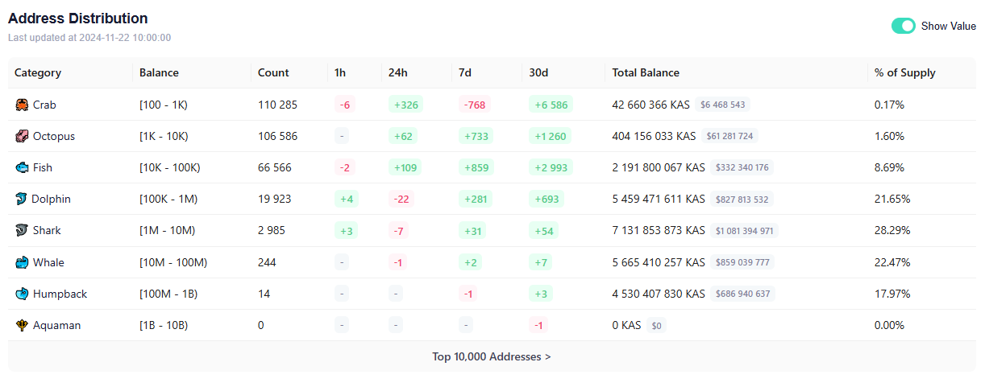Click the Humpback category icon
The height and width of the screenshot is (391, 985).
point(22,294)
